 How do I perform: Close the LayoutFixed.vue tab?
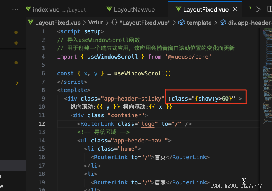pos(235,9)
